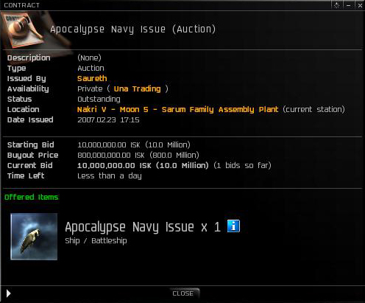
Task: Minimize the contract window
Action: (x=348, y=5)
